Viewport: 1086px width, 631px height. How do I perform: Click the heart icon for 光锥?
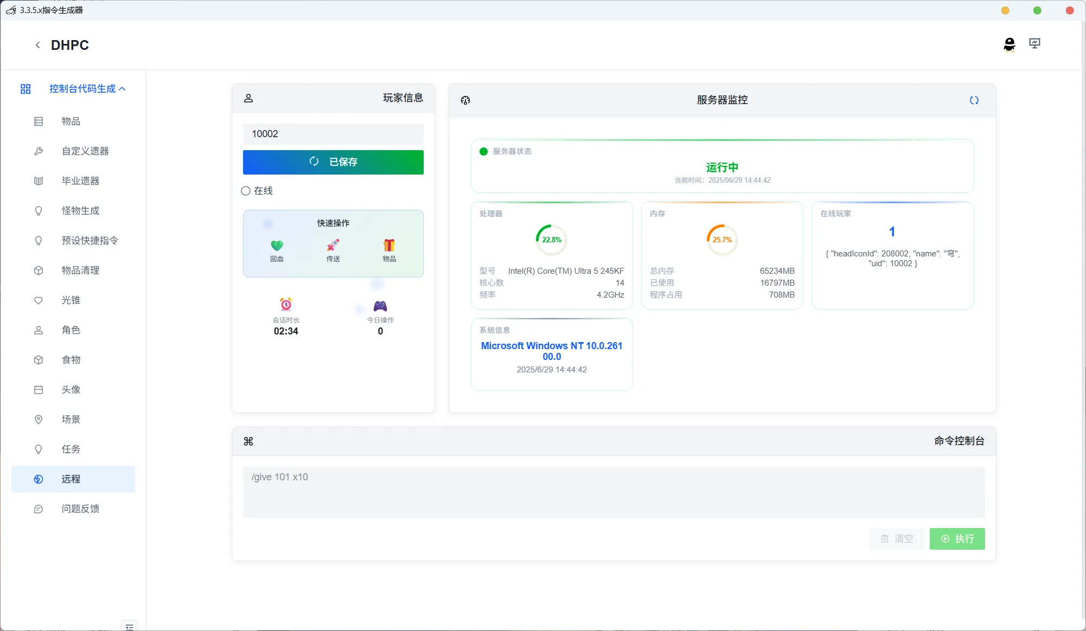click(x=39, y=300)
